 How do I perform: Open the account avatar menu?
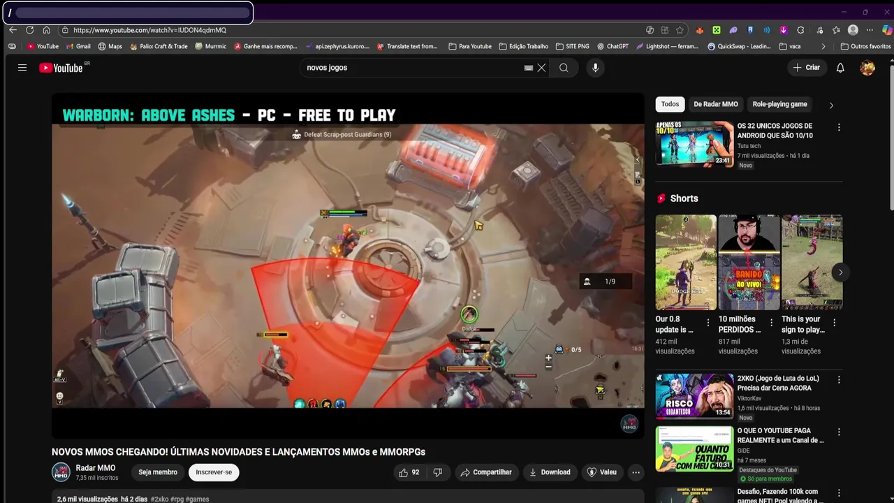[x=867, y=68]
